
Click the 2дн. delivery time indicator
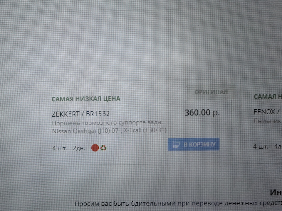coord(79,148)
